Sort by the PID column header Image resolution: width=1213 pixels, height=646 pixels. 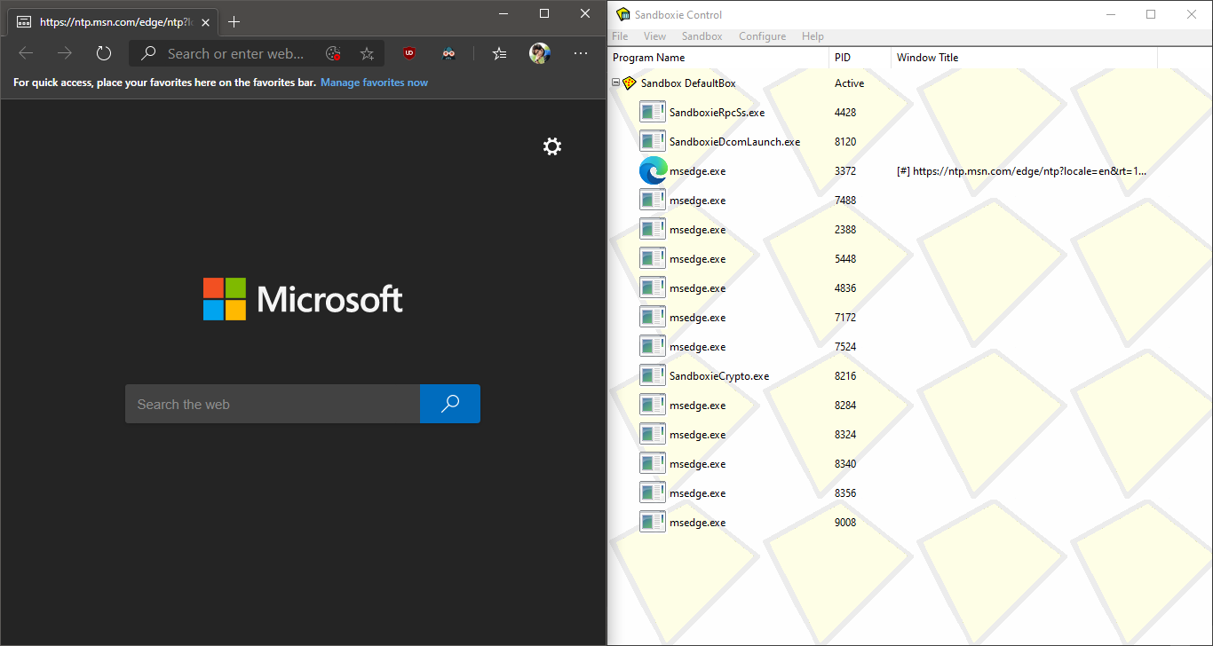(860, 58)
